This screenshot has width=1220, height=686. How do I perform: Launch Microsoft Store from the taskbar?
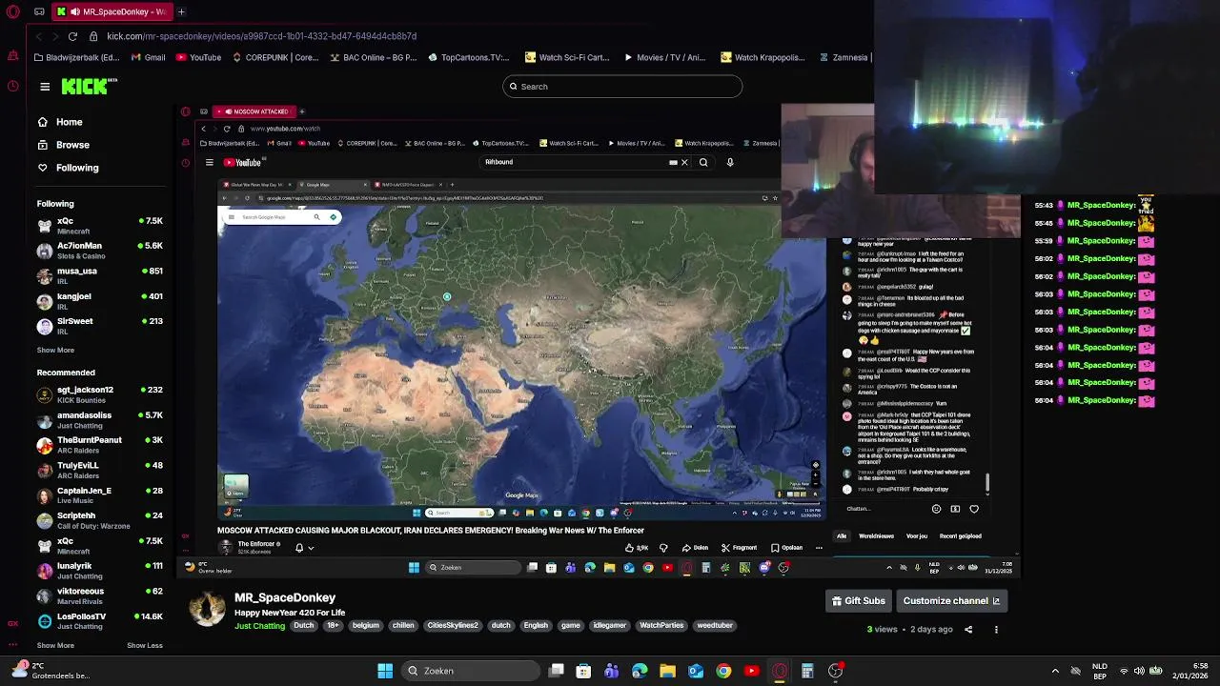point(583,671)
